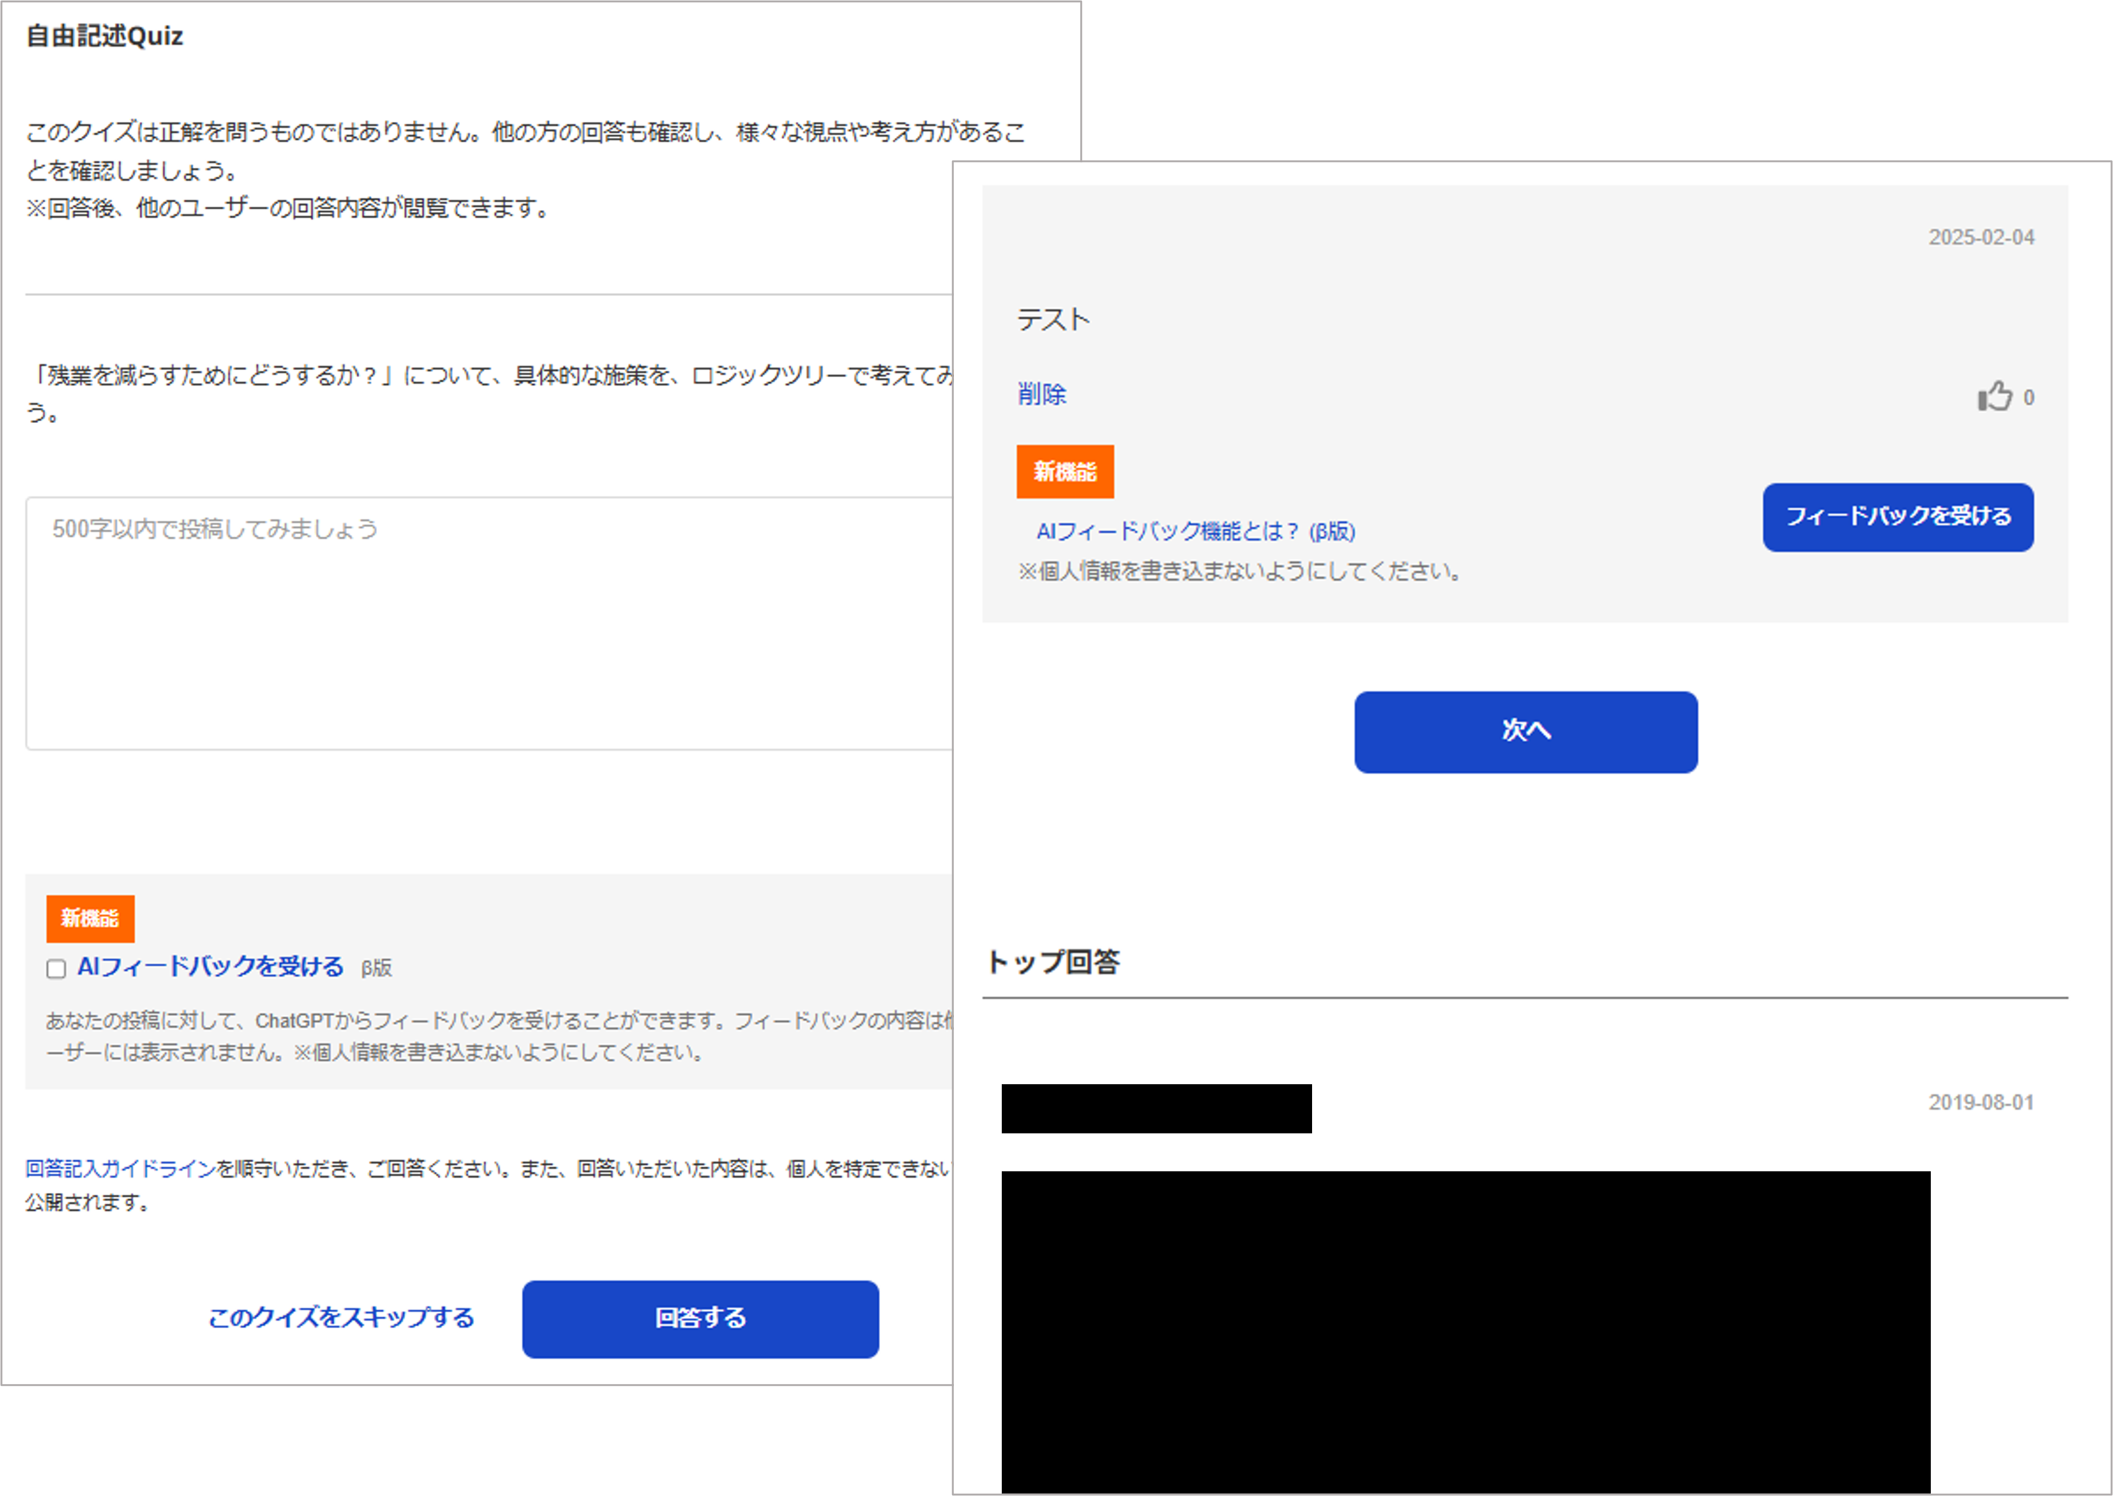Click the β版 label beside the checkbox

(376, 968)
